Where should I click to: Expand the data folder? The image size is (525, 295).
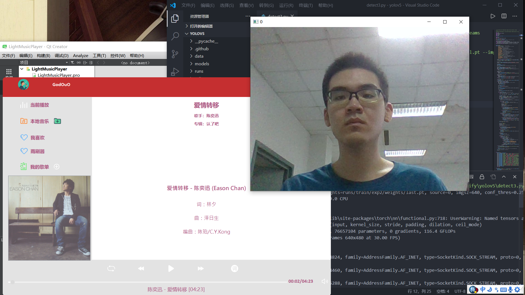199,56
